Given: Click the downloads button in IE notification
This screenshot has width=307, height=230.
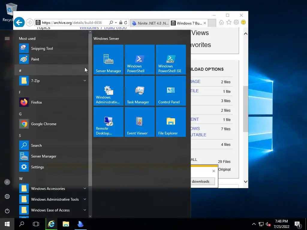Looking at the screenshot, I should click(x=202, y=181).
